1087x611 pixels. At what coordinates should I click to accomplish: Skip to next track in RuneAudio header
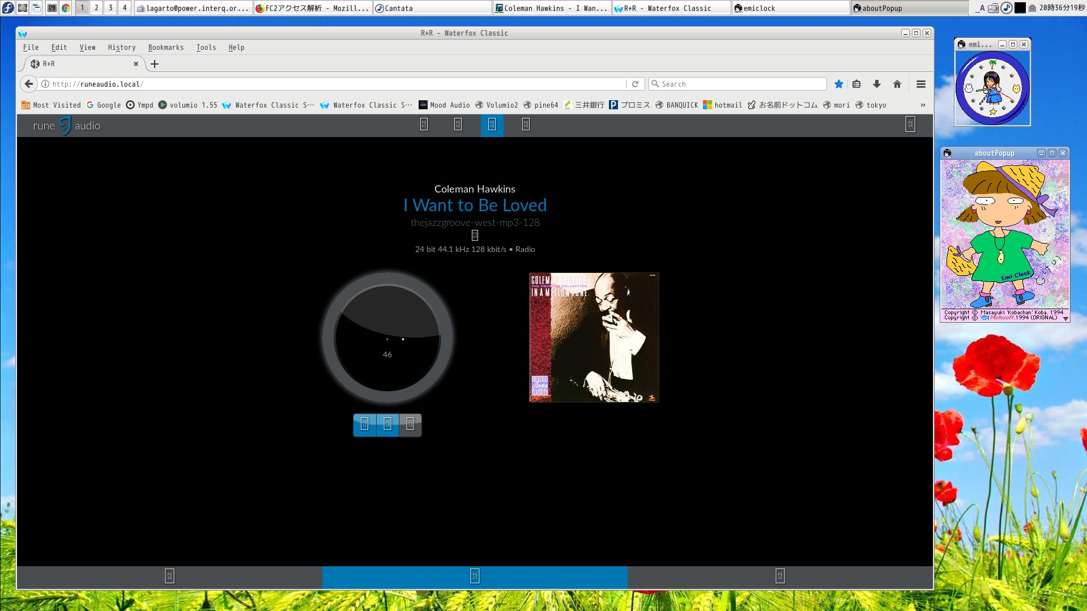(526, 125)
